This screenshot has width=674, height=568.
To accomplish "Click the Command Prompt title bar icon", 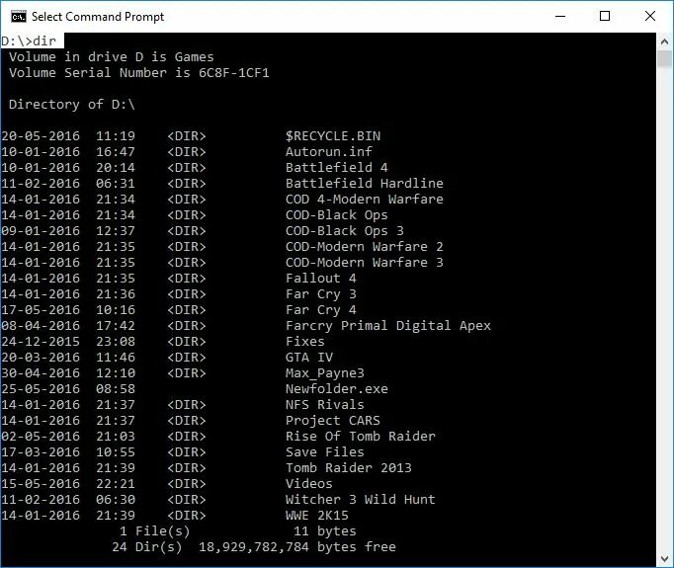I will [x=19, y=17].
